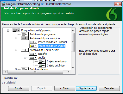Viewport: 123px width, 94px height.
Task: Click the horizontal scrollbar right arrow
Action: tap(68, 72)
